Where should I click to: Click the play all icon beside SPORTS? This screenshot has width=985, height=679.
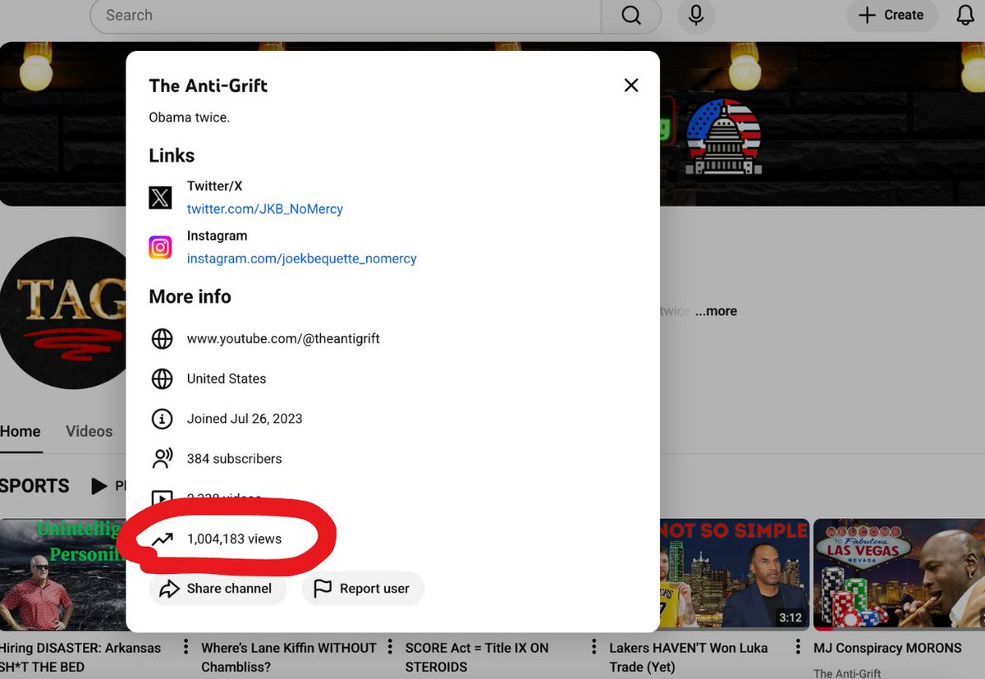click(x=99, y=486)
